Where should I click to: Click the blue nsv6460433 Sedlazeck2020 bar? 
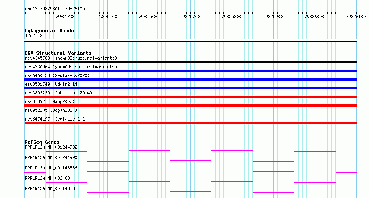(x=191, y=80)
